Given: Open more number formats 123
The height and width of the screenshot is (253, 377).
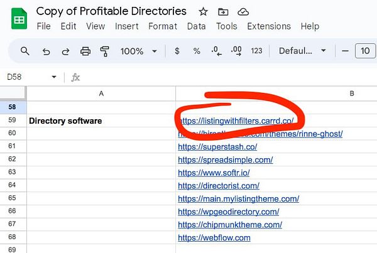Looking at the screenshot, I should tap(256, 51).
